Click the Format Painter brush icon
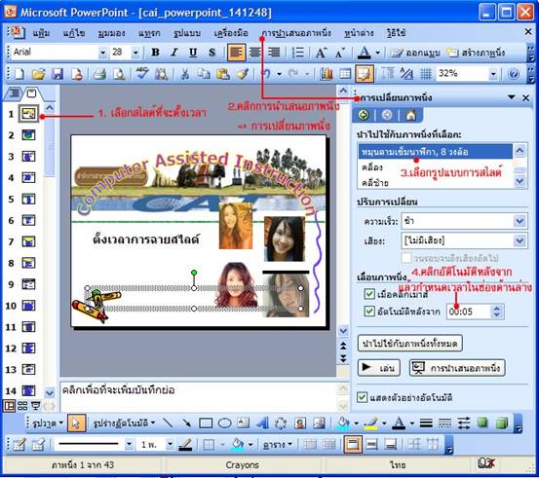The width and height of the screenshot is (539, 478). 243,73
